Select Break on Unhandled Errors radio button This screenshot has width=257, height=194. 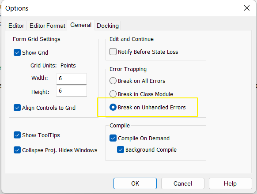(x=113, y=107)
